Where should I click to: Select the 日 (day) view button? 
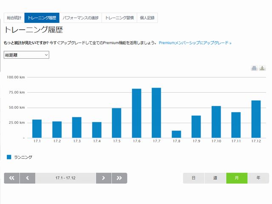tap(194, 178)
